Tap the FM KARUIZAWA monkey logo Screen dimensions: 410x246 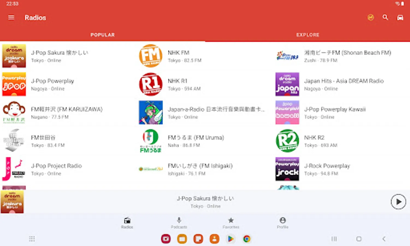click(x=14, y=112)
